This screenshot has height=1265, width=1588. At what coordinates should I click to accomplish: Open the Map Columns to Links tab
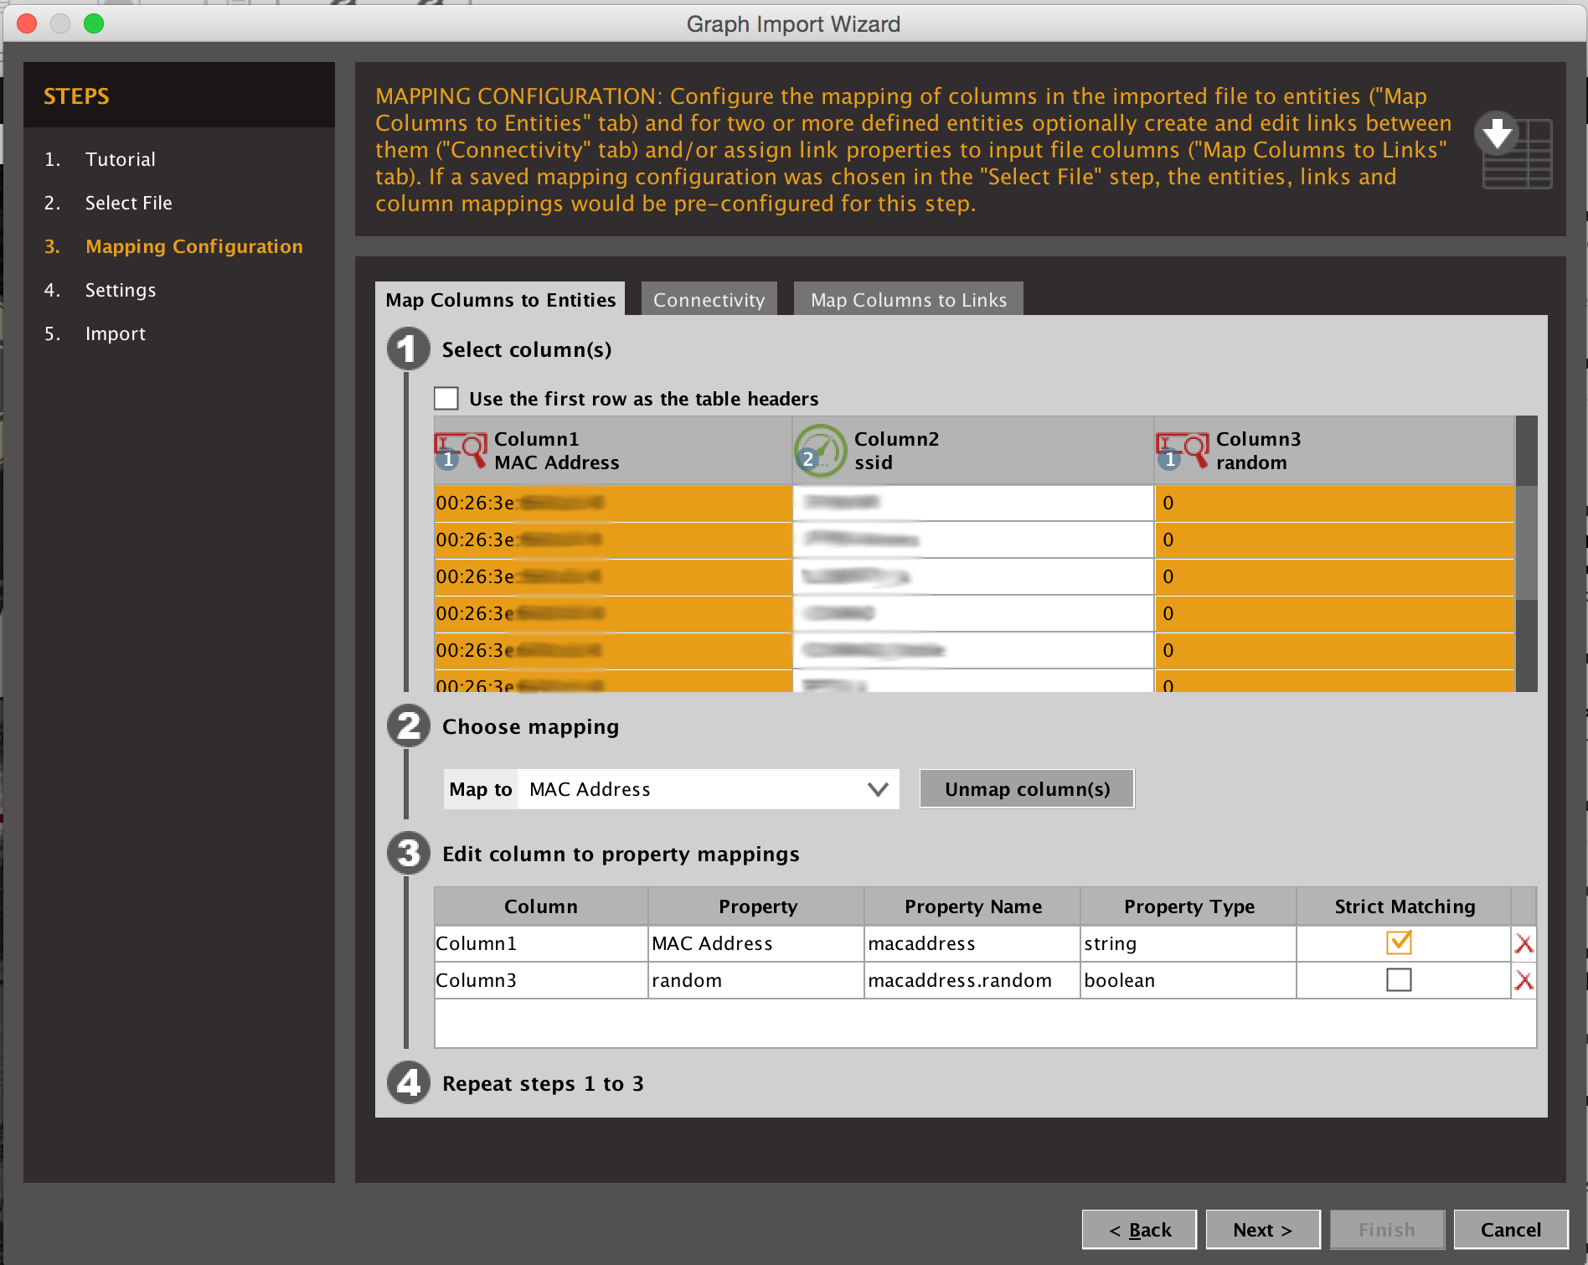tap(908, 300)
